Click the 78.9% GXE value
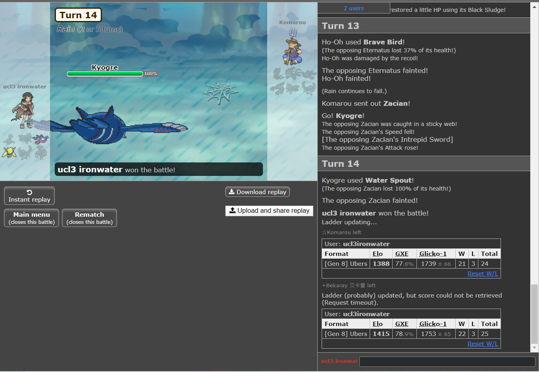 coord(404,334)
